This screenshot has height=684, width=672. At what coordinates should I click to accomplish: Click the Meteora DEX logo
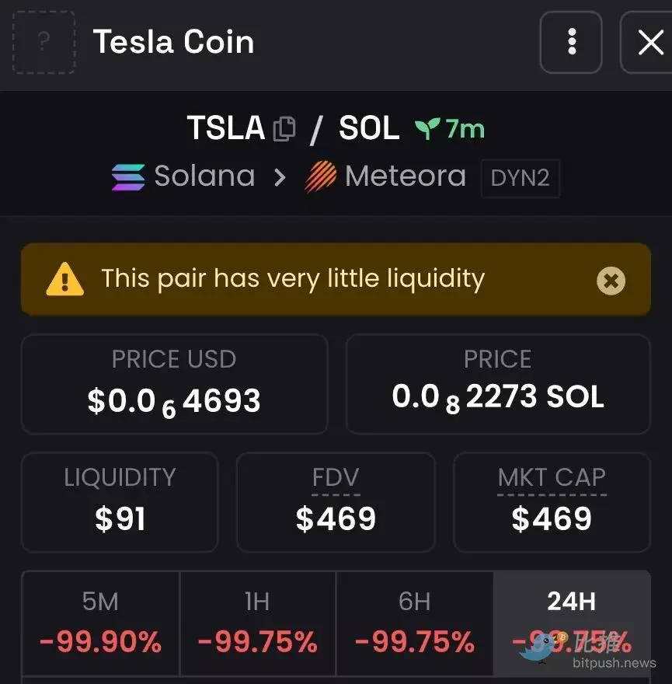pos(321,176)
